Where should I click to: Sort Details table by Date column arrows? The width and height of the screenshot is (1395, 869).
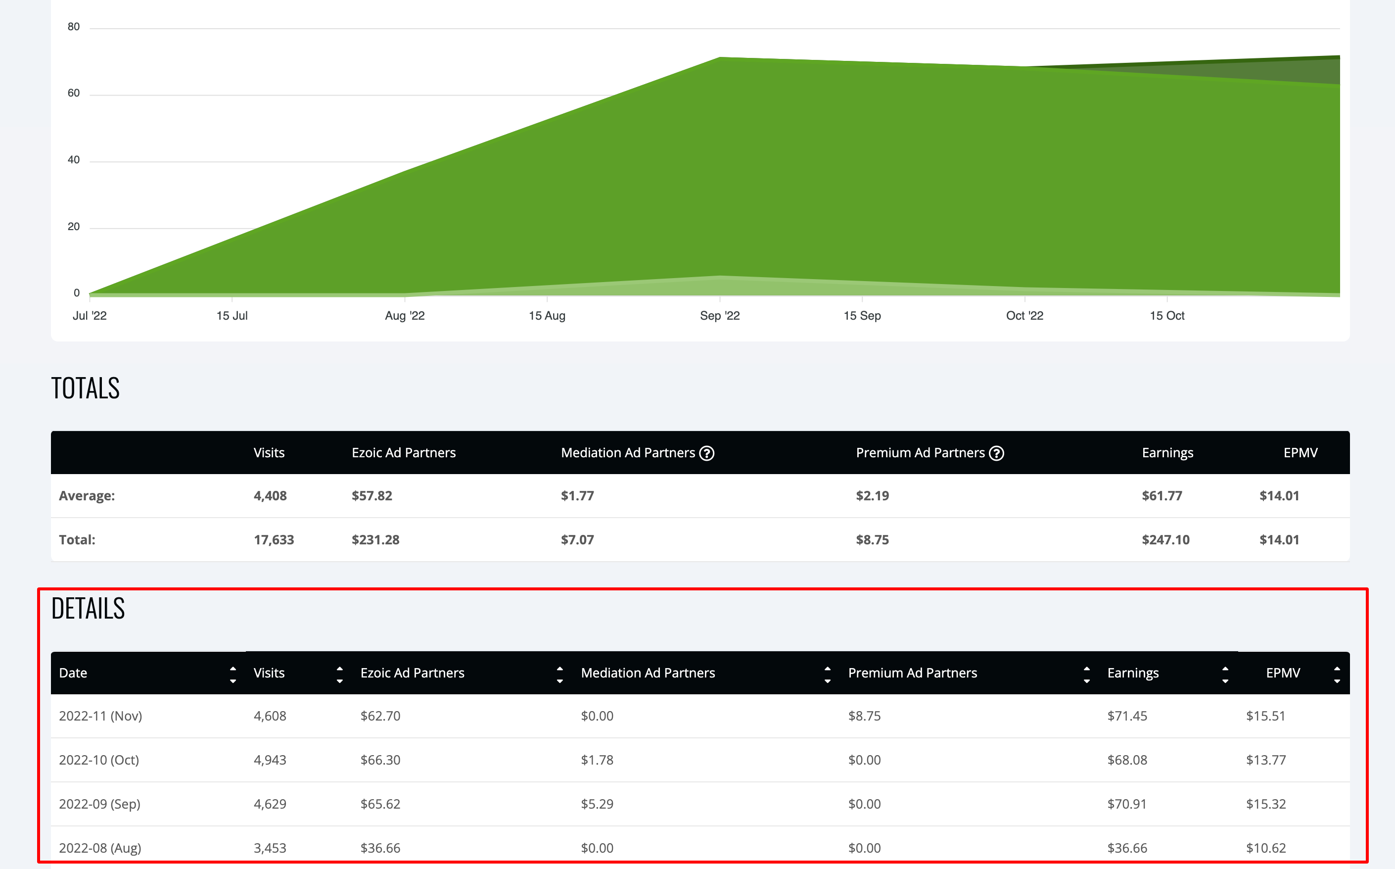coord(232,674)
